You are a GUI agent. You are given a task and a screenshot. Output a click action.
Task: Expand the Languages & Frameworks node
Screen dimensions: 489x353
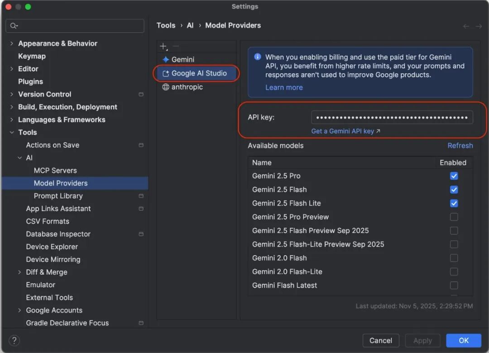(11, 120)
